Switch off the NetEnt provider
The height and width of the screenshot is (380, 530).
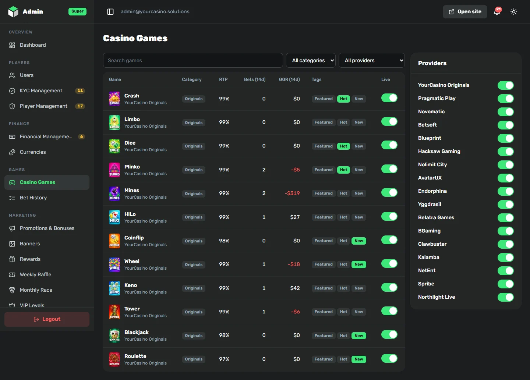point(506,271)
